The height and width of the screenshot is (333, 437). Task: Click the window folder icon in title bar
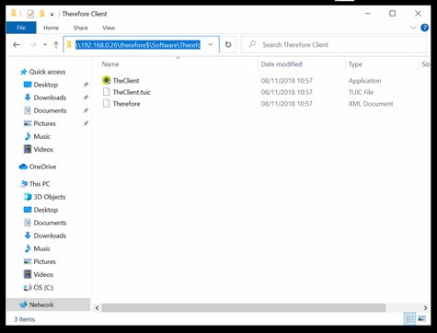coord(14,14)
